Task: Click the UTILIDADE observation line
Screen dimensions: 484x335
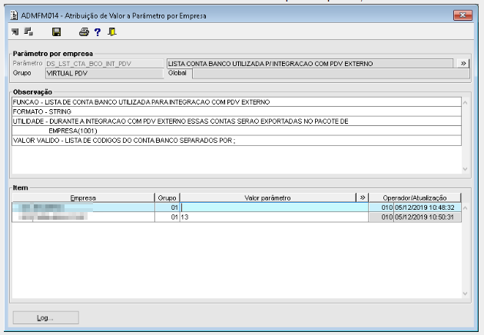Action: click(x=237, y=121)
